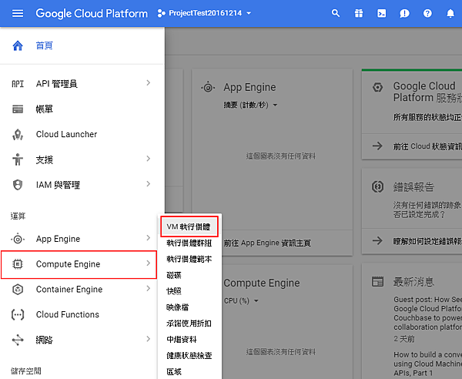Viewport: 462px width, 379px height.
Task: Expand the Compute Engine CPU (%) dropdown
Action: pyautogui.click(x=240, y=300)
